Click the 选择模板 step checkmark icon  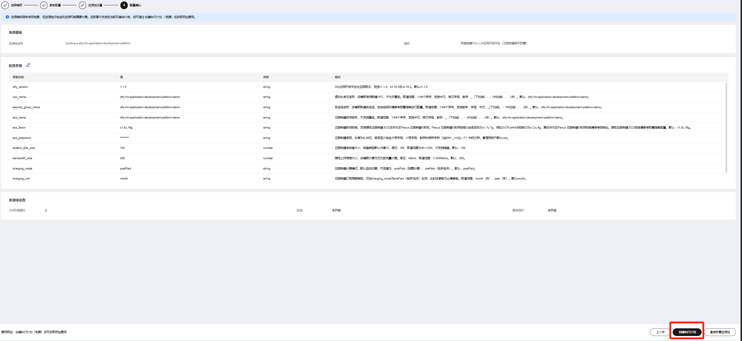(x=5, y=5)
